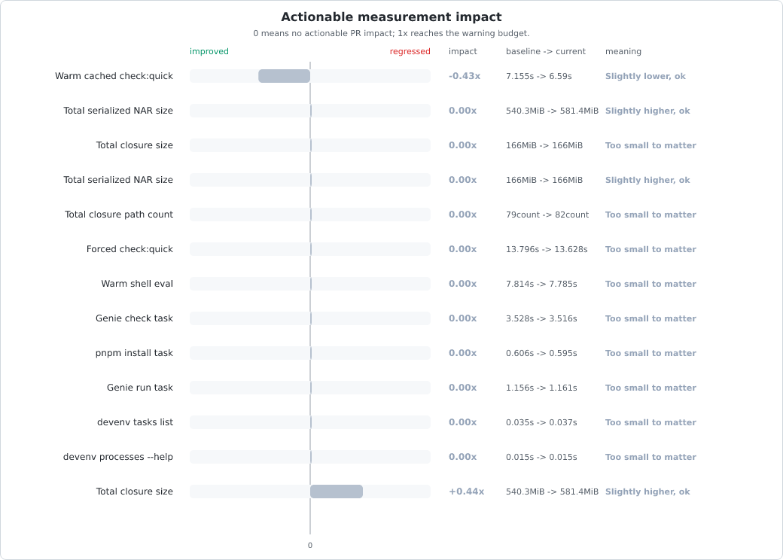
Task: Click the "0" axis tick label
Action: coord(310,546)
